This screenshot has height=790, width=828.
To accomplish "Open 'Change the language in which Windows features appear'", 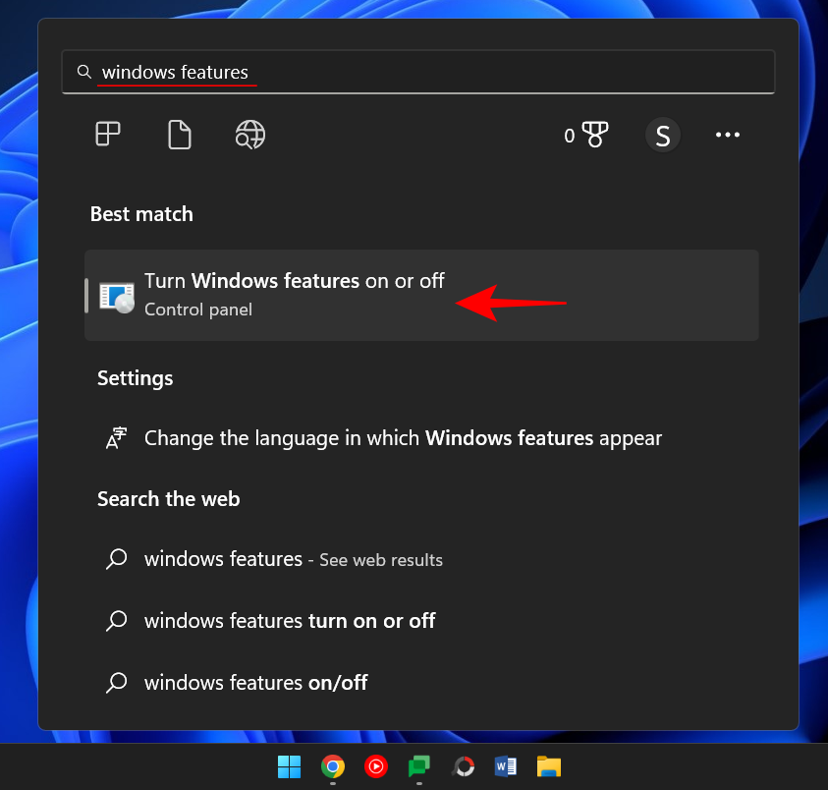I will click(403, 438).
